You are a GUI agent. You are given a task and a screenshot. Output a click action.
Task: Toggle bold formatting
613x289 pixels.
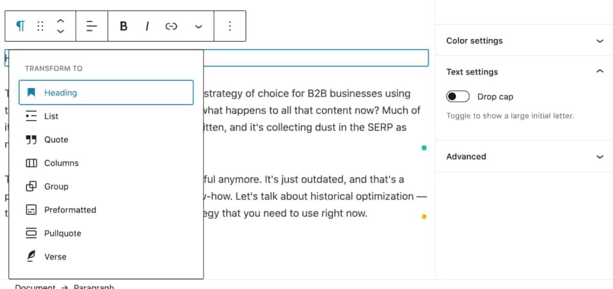coord(123,26)
